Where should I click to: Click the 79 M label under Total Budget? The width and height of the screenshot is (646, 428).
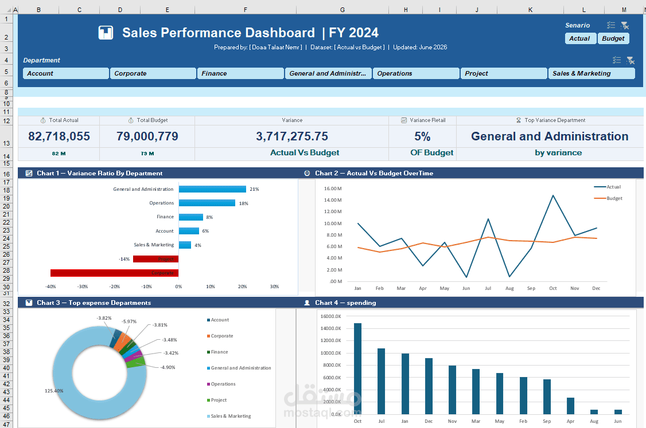click(x=147, y=154)
